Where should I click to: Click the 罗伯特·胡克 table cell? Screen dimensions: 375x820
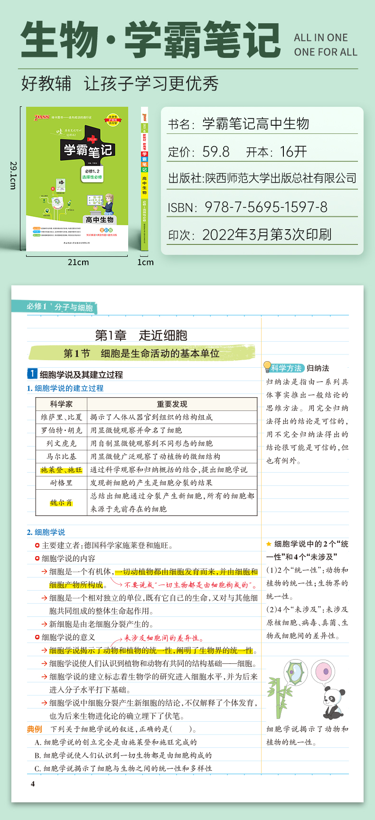61,430
